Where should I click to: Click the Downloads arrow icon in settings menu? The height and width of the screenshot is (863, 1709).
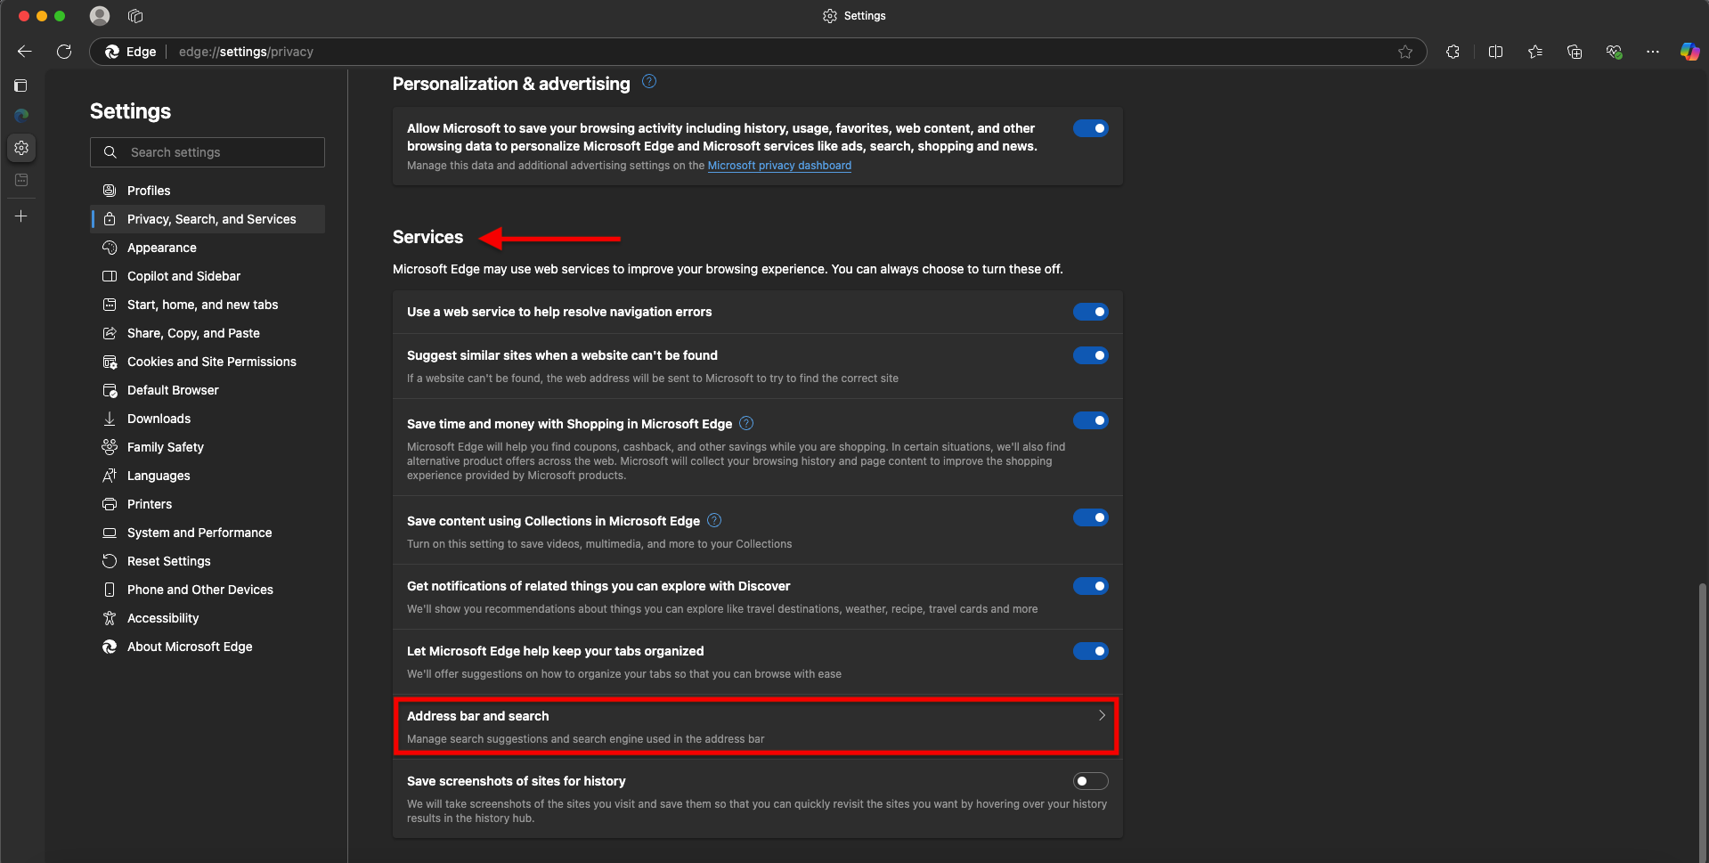click(110, 419)
